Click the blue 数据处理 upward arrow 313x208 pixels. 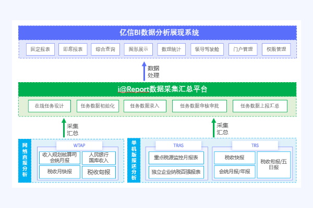click(x=145, y=71)
